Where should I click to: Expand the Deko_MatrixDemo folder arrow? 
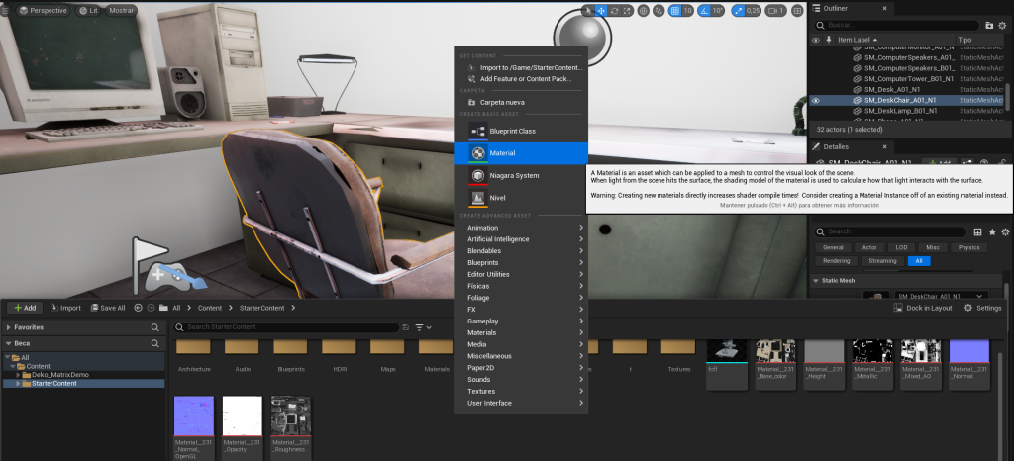click(18, 375)
